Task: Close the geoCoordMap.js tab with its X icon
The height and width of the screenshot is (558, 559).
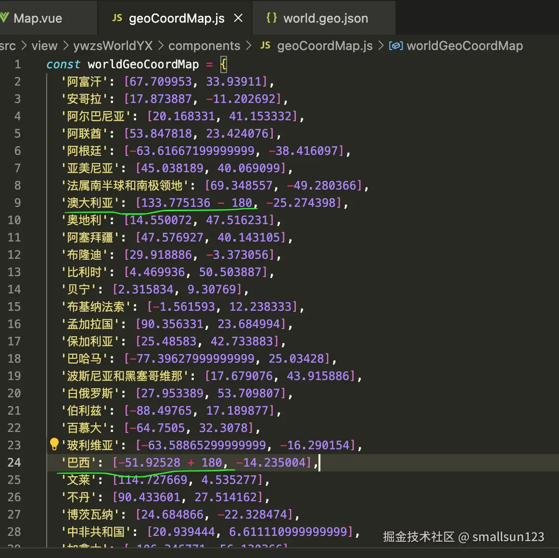Action: [238, 18]
